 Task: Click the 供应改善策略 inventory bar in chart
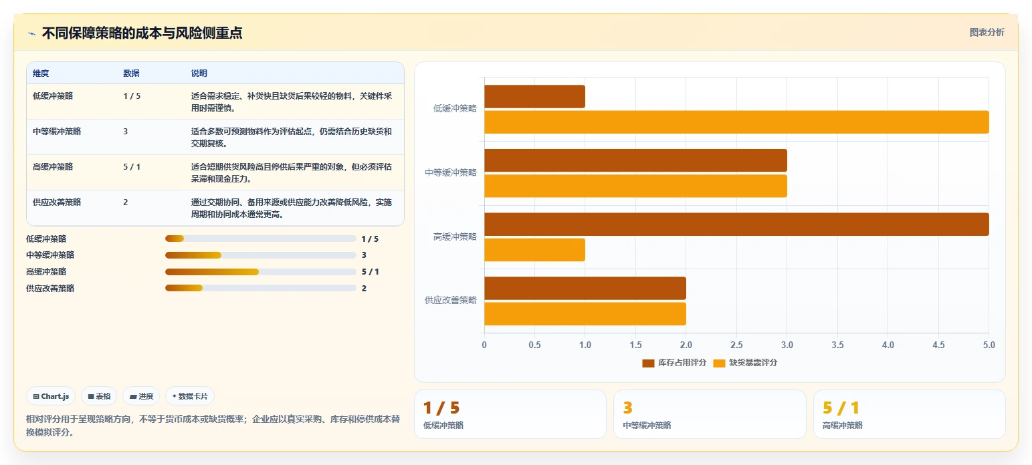(x=585, y=289)
